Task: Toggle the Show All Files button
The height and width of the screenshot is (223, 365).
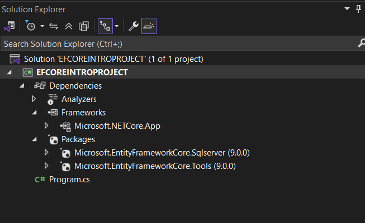Action: click(84, 26)
